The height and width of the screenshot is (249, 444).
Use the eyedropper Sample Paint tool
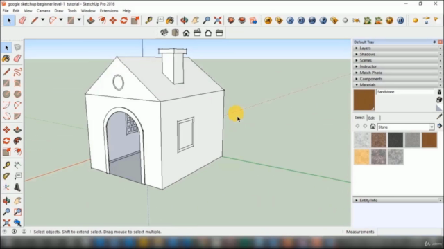tap(439, 117)
